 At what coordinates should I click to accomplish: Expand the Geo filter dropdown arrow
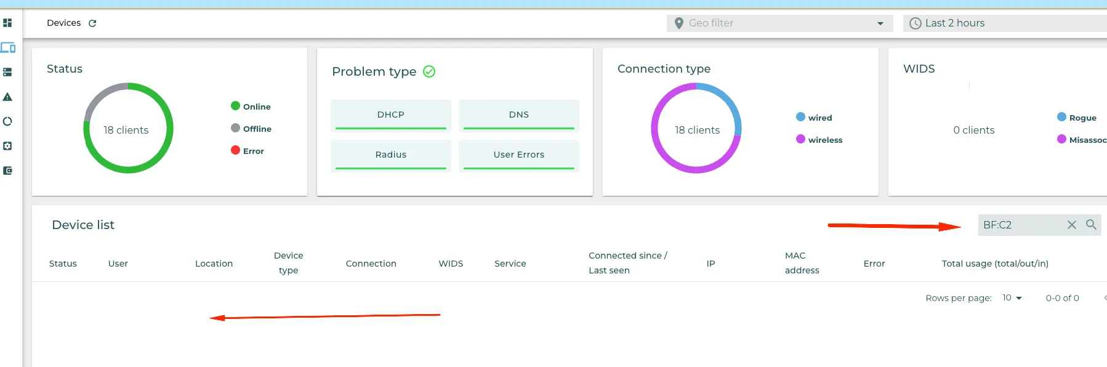coord(880,23)
